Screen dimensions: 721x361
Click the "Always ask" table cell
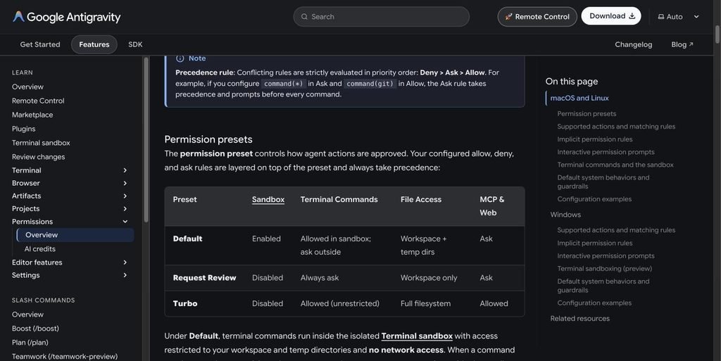[x=320, y=278]
